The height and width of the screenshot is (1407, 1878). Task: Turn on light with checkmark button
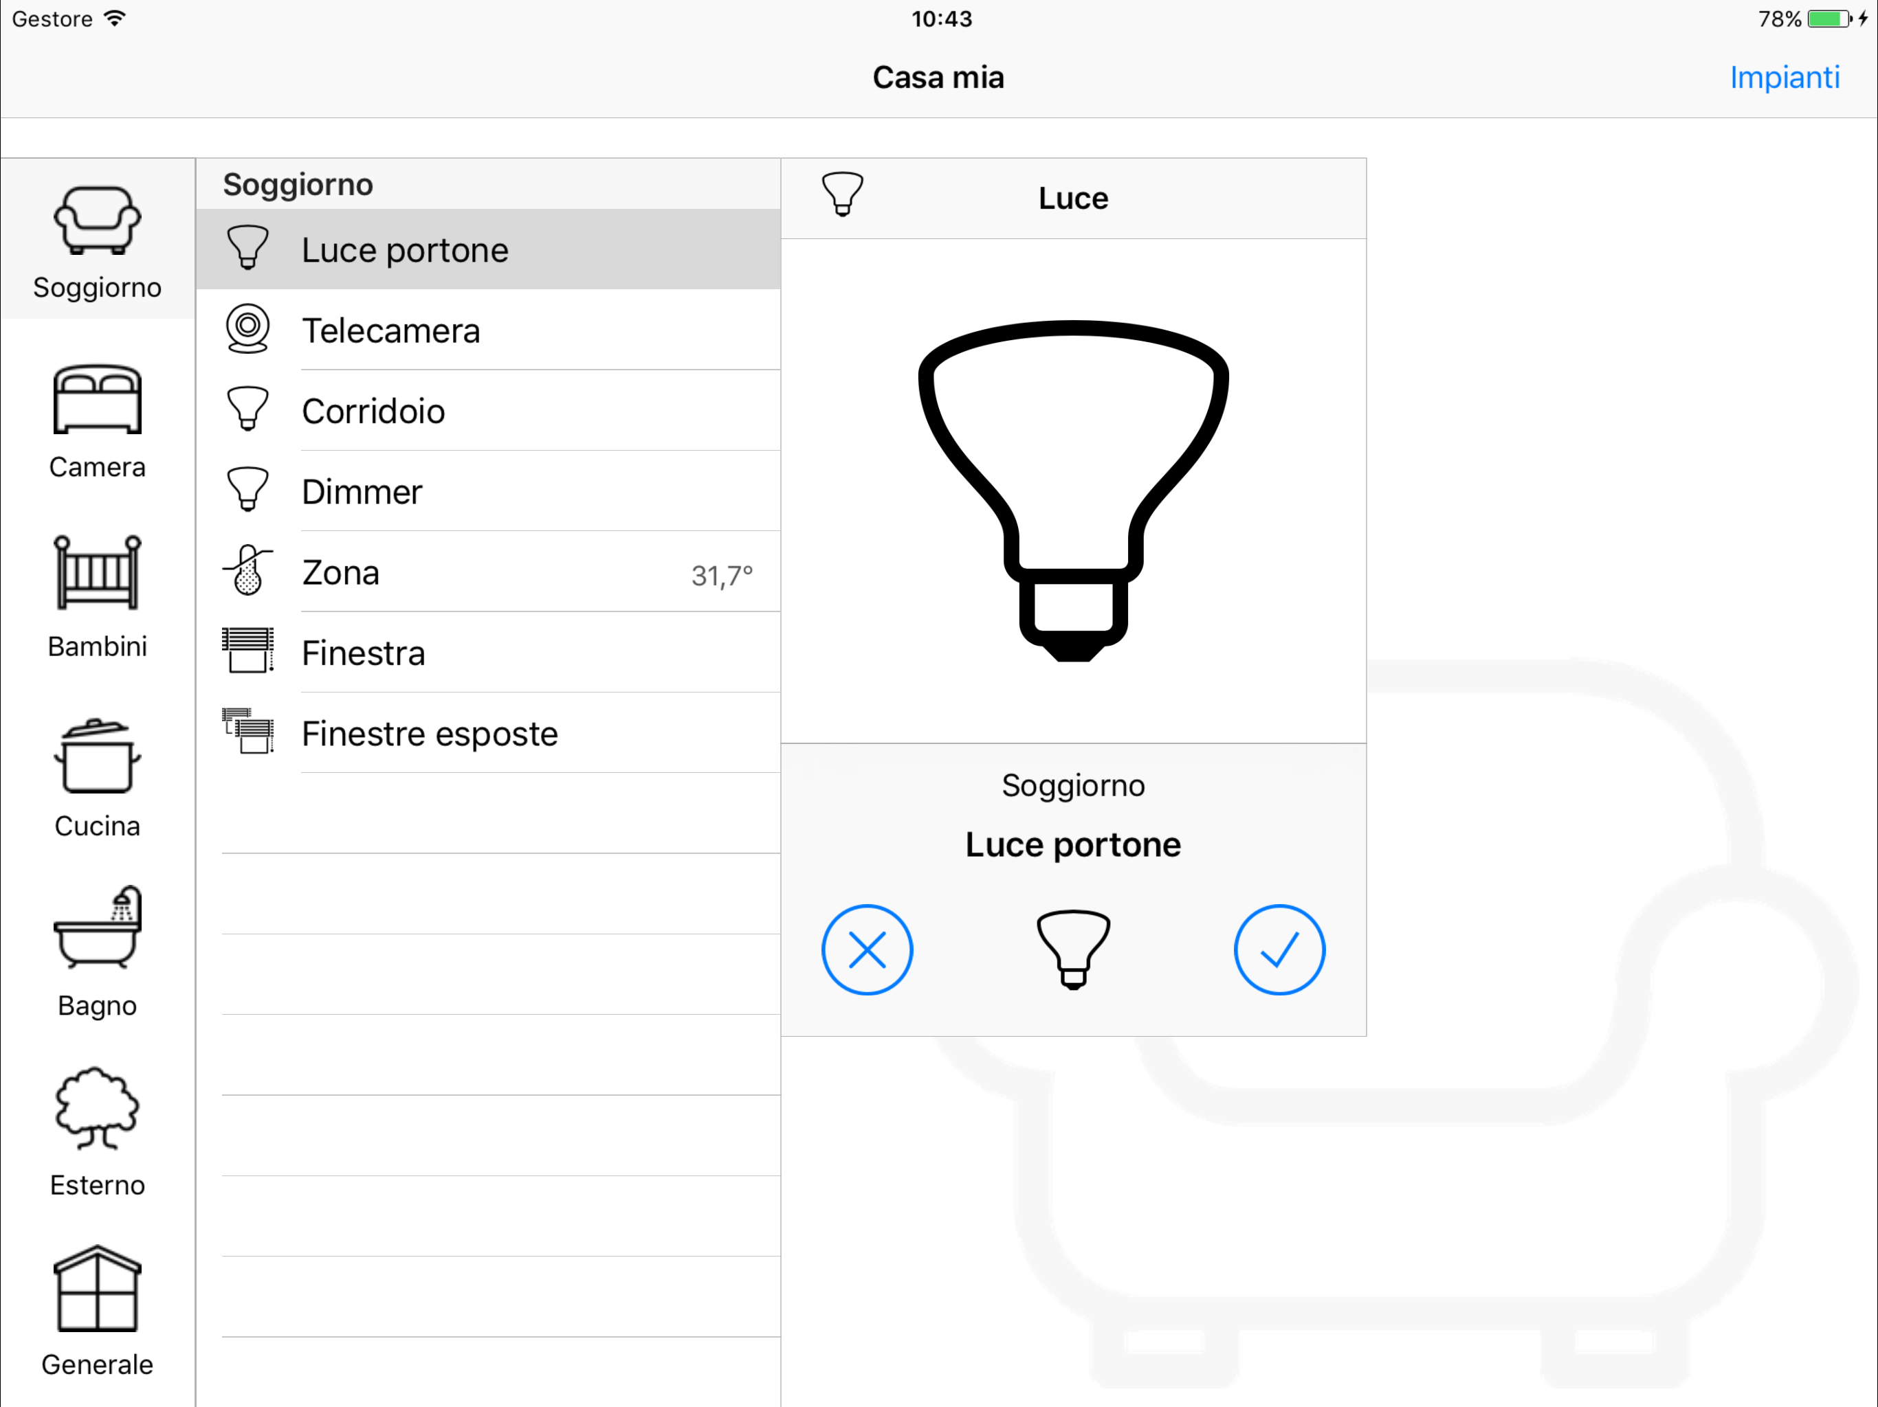point(1279,949)
